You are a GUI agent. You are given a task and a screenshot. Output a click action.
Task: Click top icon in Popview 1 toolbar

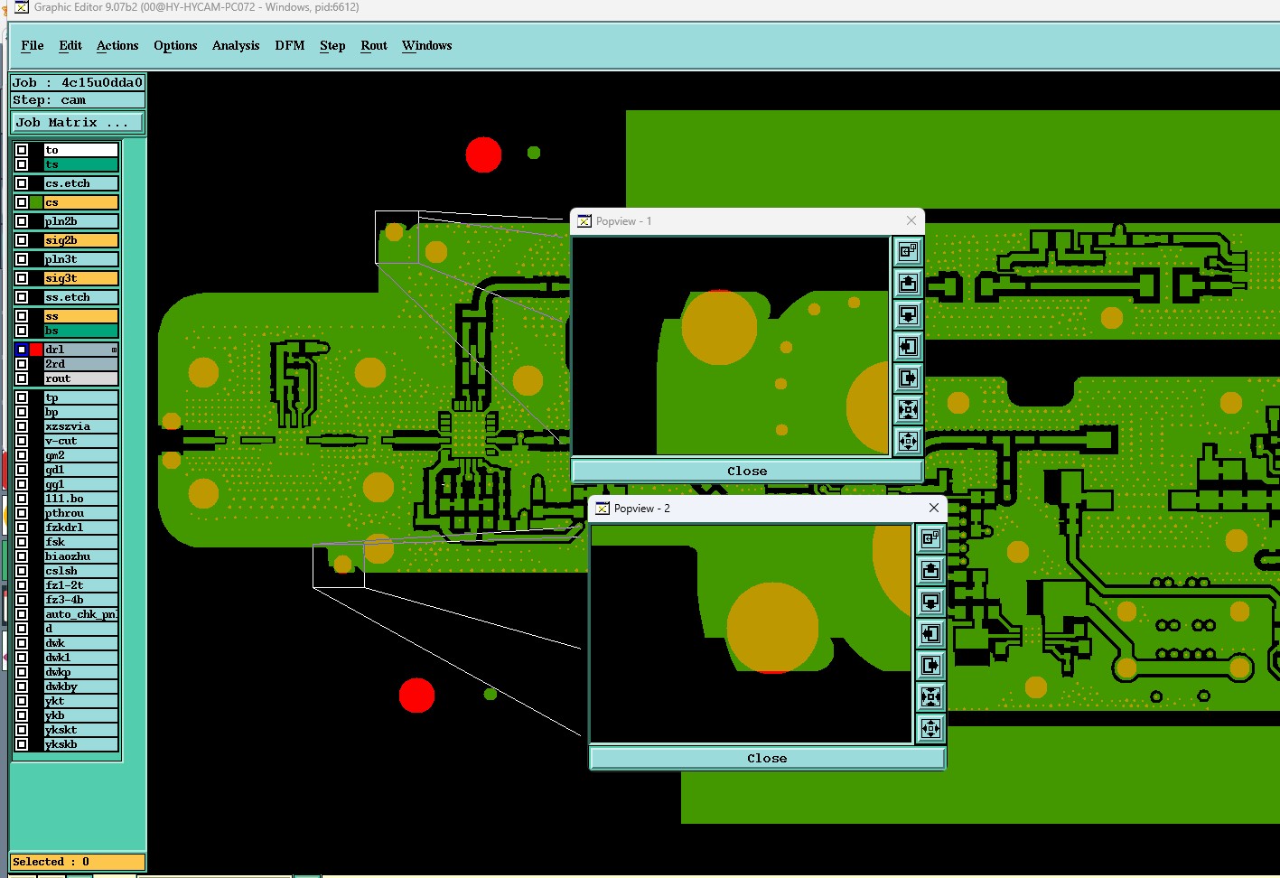(908, 251)
